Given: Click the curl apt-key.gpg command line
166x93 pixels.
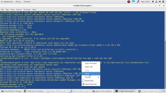Looking at the screenshot, I should coord(57,58).
